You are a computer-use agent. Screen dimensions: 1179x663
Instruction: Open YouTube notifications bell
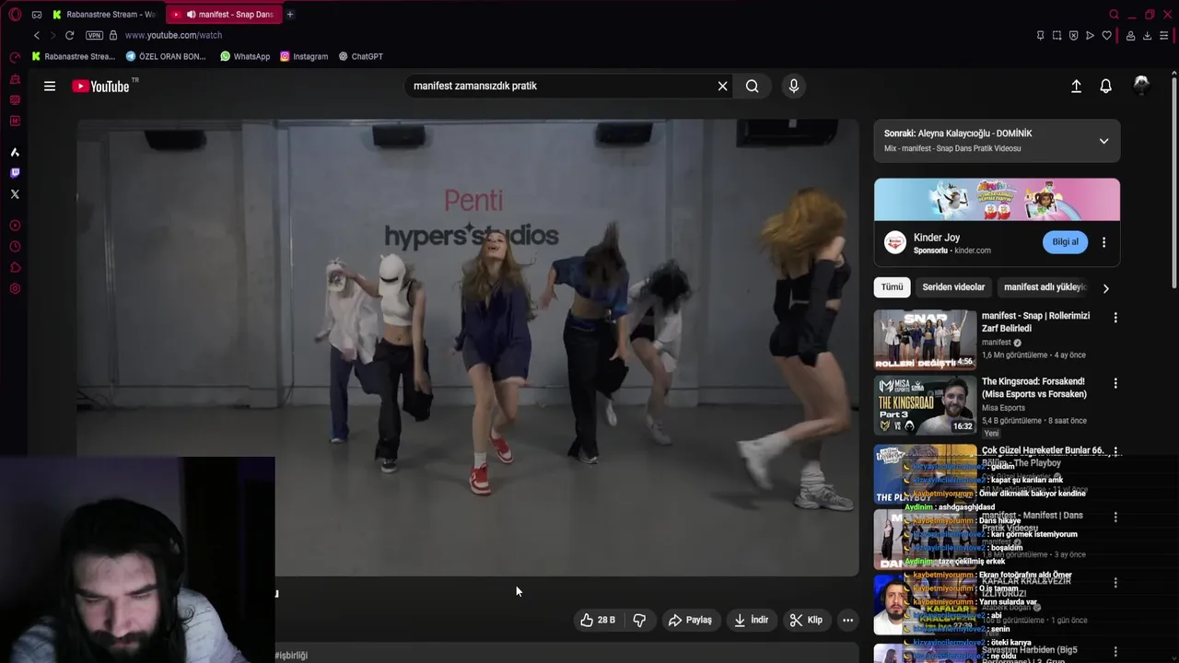[x=1106, y=86]
